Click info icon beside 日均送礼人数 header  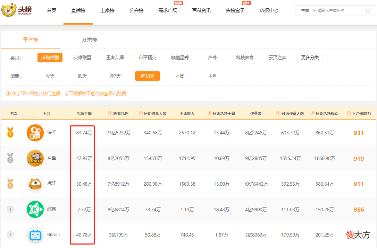(141, 114)
